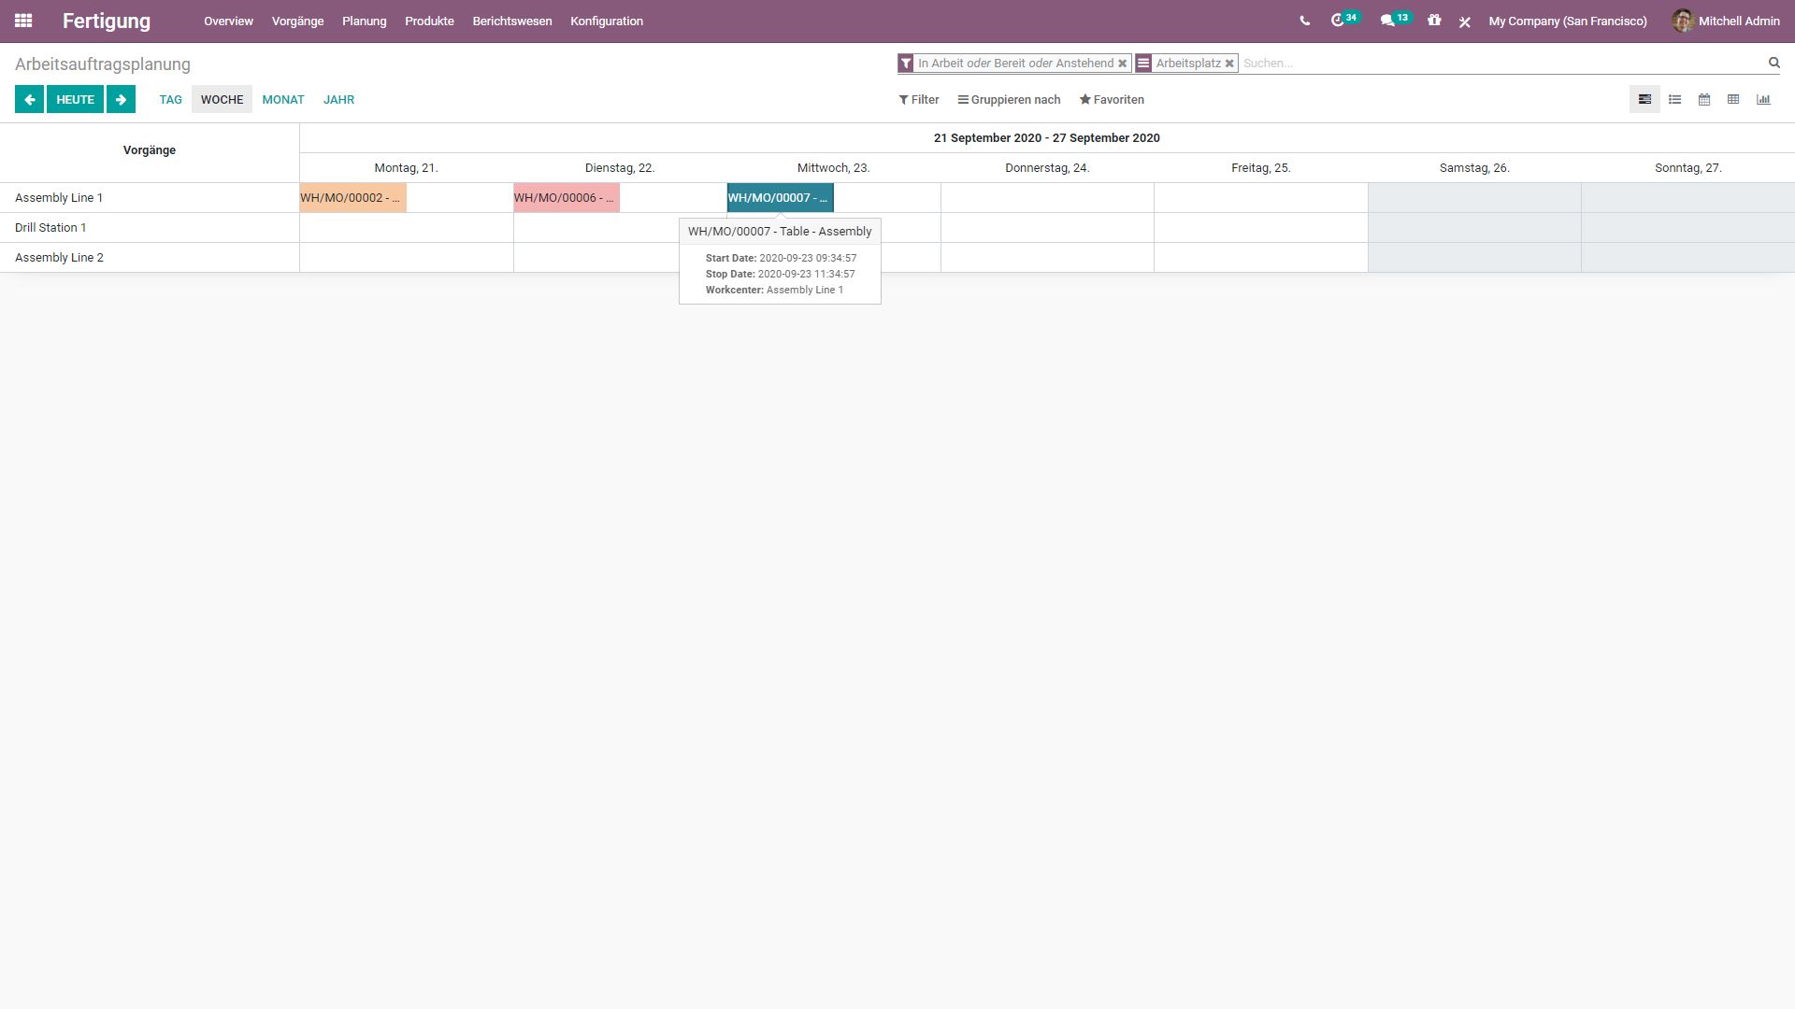The height and width of the screenshot is (1009, 1795).
Task: Click in the Suchen search field
Action: (1496, 64)
